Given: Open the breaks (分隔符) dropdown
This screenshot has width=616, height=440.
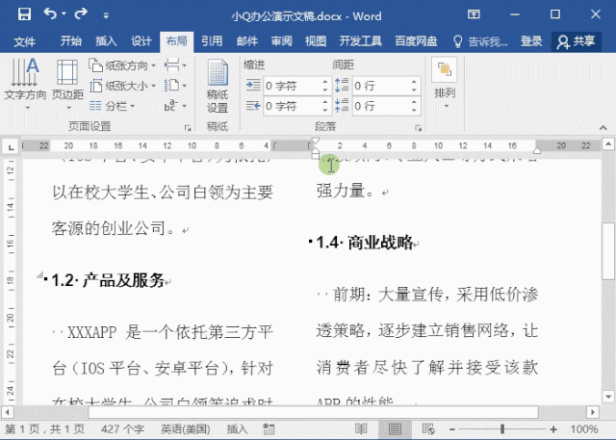Looking at the screenshot, I should (175, 65).
